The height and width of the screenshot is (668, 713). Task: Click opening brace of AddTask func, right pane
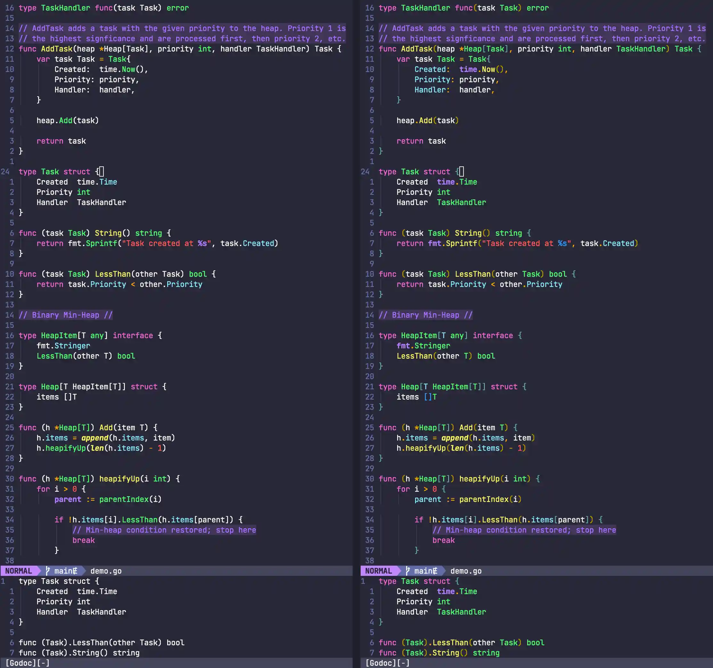click(699, 49)
